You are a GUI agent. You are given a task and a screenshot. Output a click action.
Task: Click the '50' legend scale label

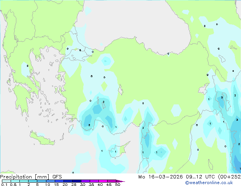tap(117, 184)
